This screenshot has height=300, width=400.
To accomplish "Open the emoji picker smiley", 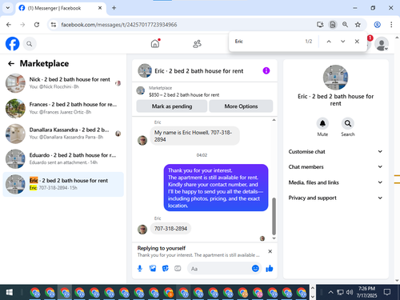I will coord(255,268).
